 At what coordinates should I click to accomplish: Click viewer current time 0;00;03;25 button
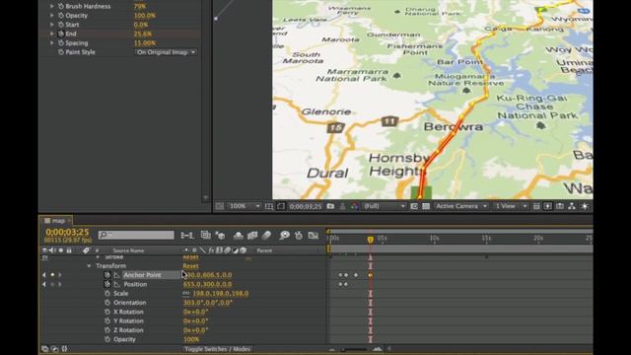[x=306, y=206]
